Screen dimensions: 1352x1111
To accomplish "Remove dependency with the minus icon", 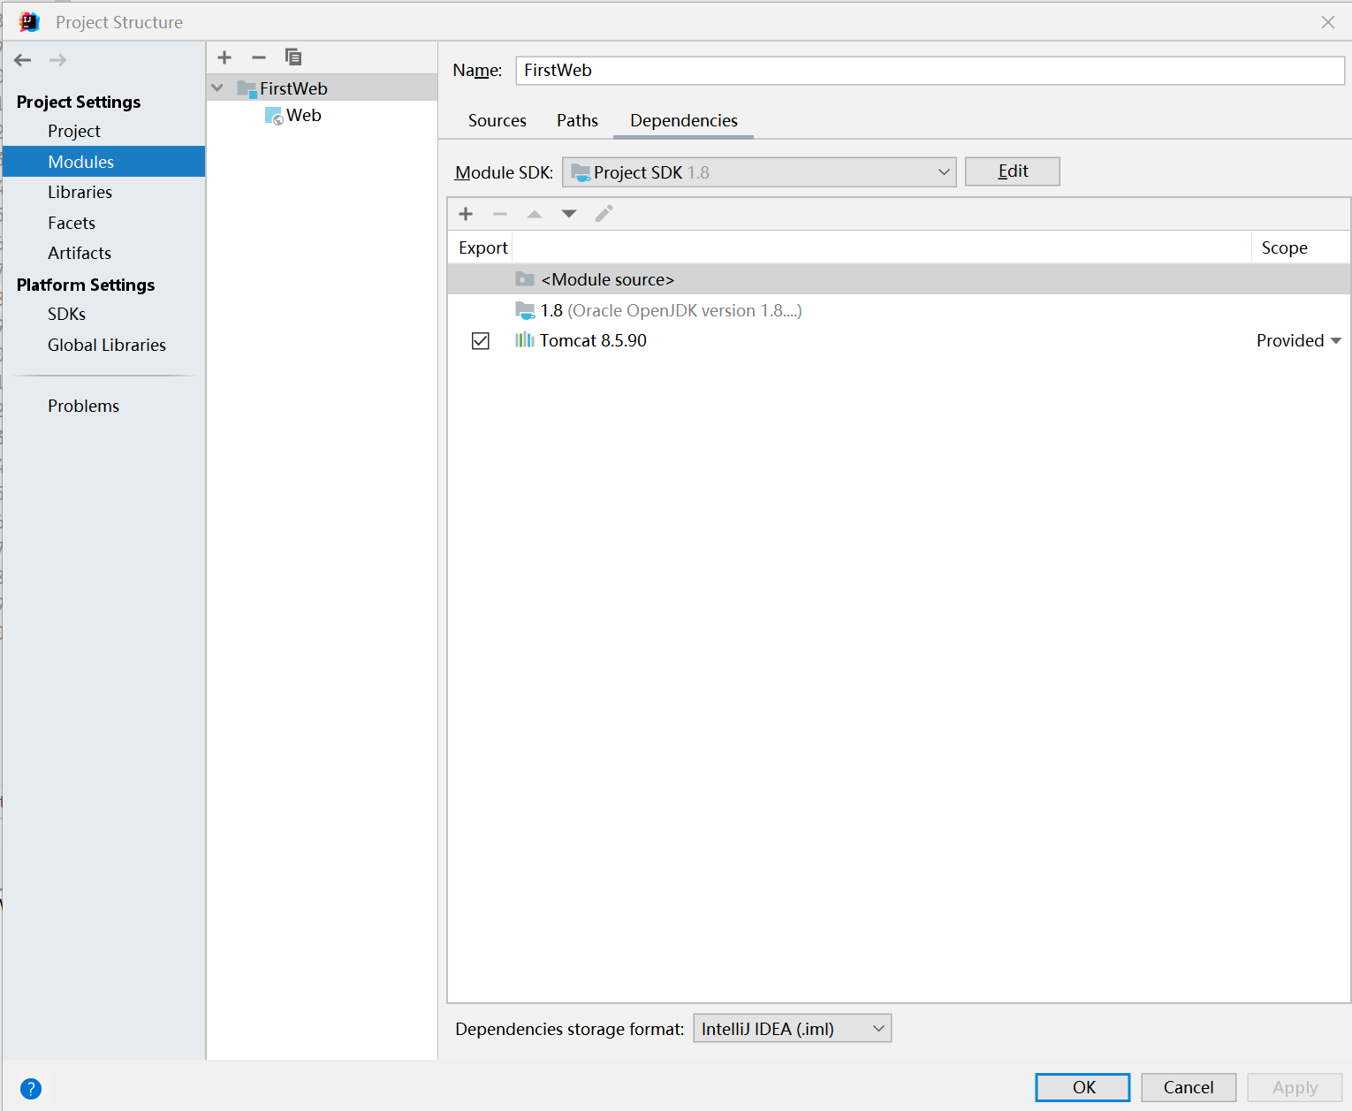I will pyautogui.click(x=500, y=214).
